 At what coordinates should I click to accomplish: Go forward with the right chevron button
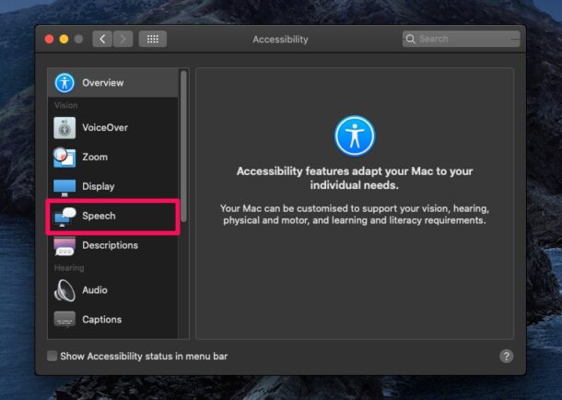point(123,39)
